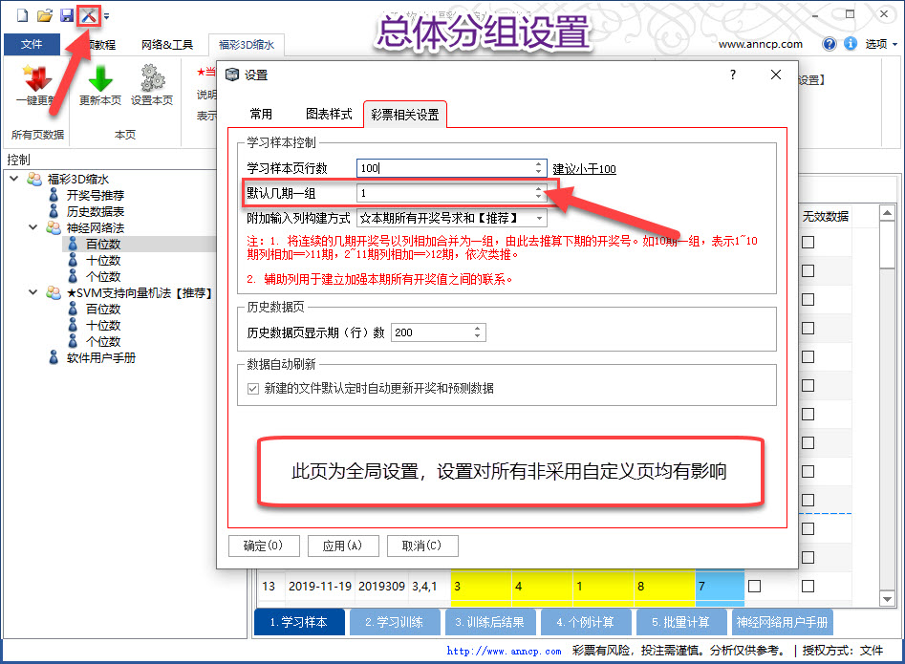The width and height of the screenshot is (905, 664).
Task: Open settings tools icon in quick toolbar
Action: pyautogui.click(x=88, y=15)
